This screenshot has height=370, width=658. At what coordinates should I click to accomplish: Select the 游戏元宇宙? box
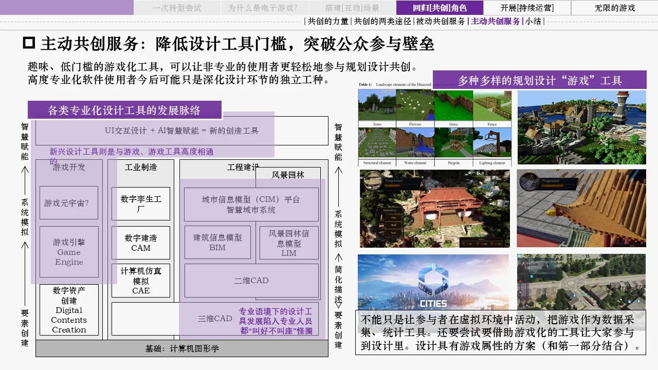[69, 203]
